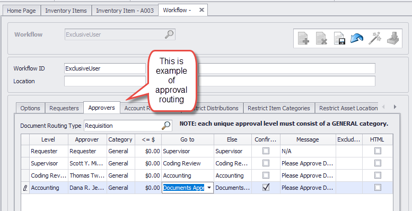Uncheck Confirm checkbox in Accounting row
This screenshot has height=211, width=412.
pyautogui.click(x=266, y=187)
